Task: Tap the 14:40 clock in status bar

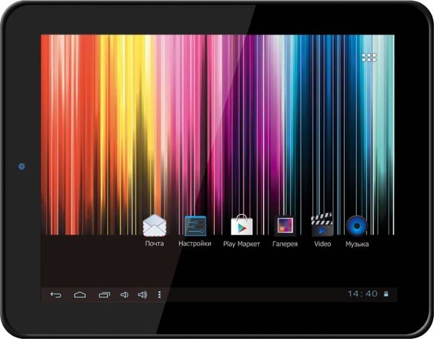Action: click(x=363, y=294)
